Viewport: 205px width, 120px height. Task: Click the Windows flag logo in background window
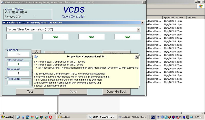coord(201,6)
